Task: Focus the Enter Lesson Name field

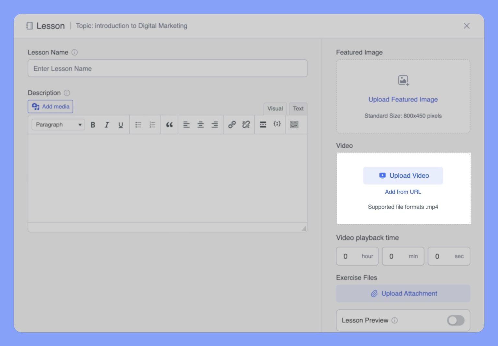Action: coord(167,68)
